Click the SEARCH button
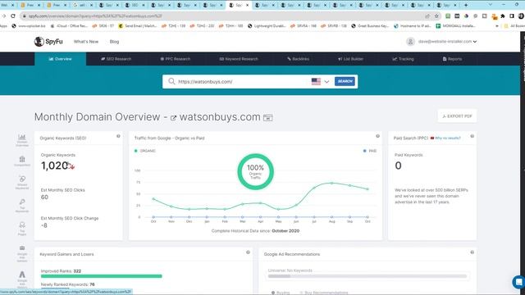Image resolution: width=525 pixels, height=295 pixels. pyautogui.click(x=345, y=81)
